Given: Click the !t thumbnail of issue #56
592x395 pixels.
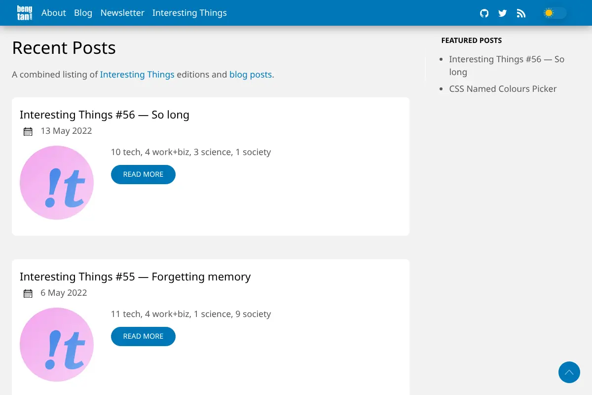Looking at the screenshot, I should (57, 183).
